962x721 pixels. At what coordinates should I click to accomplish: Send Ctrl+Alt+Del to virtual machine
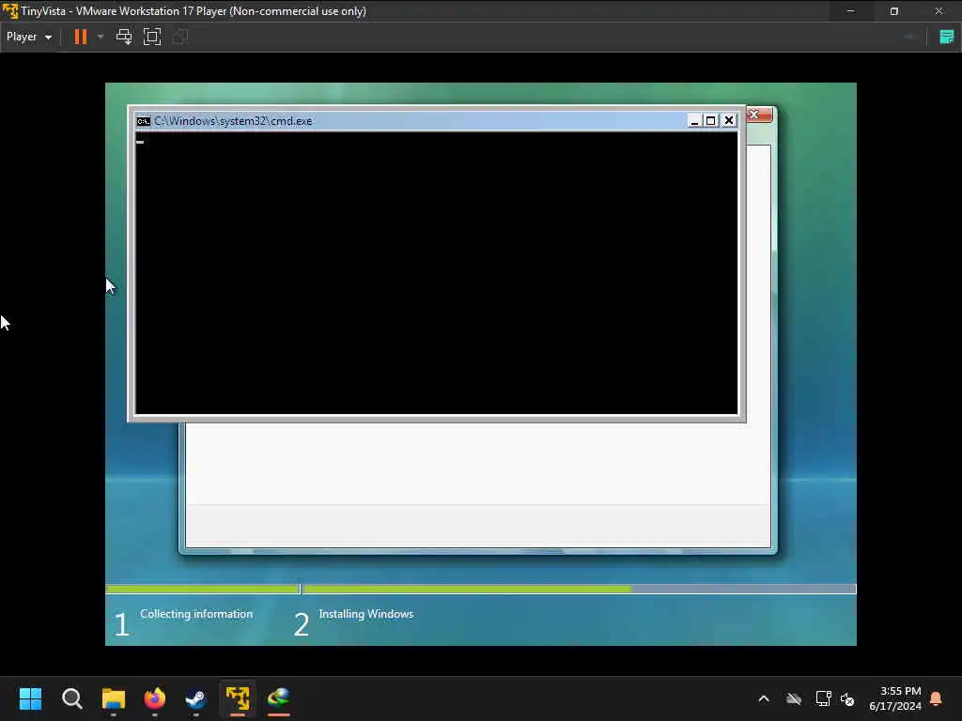coord(124,37)
